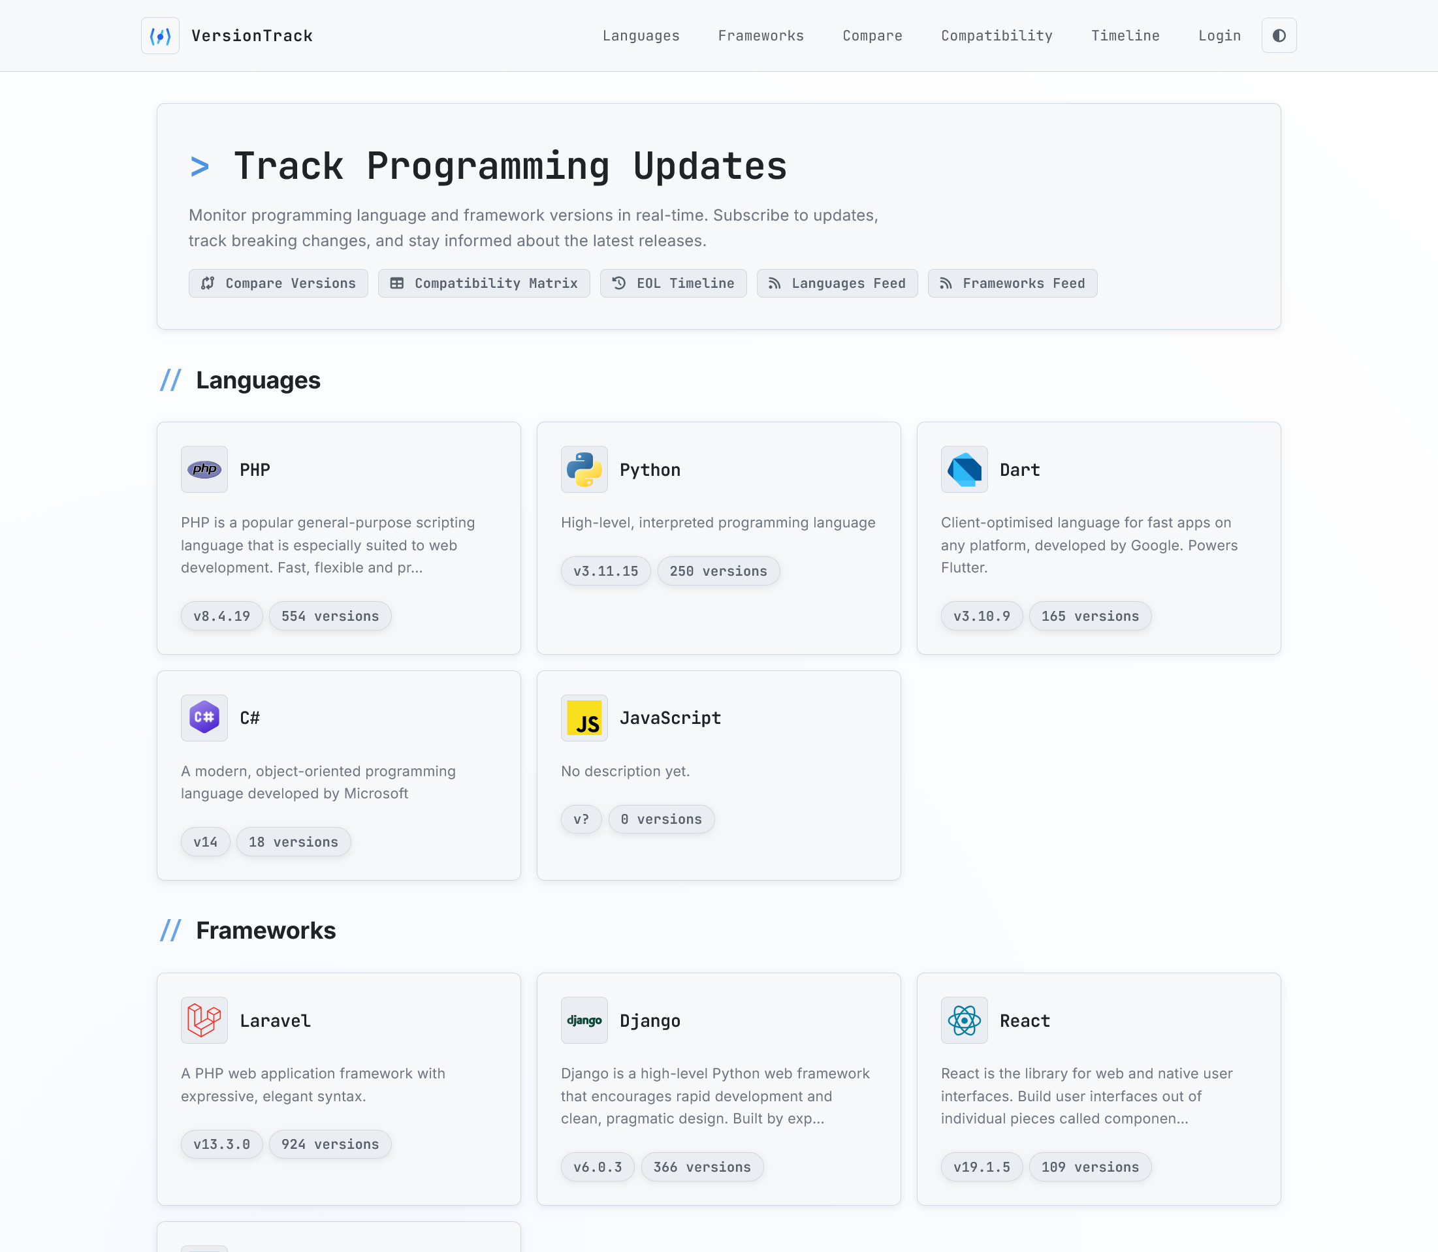Open the Compatibility Matrix
Viewport: 1438px width, 1252px height.
click(x=484, y=283)
